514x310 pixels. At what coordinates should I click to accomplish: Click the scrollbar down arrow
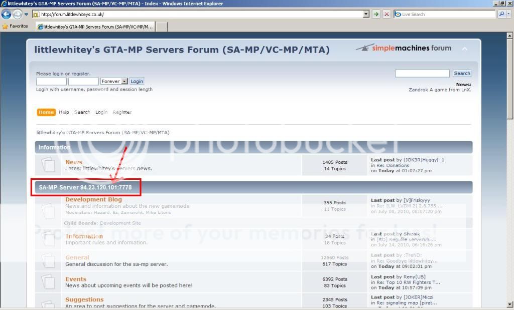coord(510,304)
